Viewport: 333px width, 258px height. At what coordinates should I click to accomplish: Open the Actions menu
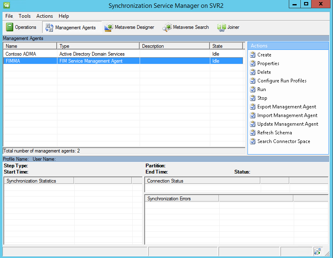pyautogui.click(x=45, y=16)
